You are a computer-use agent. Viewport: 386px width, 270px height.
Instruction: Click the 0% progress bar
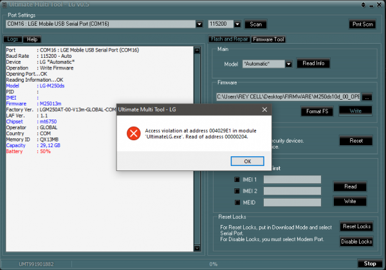pos(214,264)
